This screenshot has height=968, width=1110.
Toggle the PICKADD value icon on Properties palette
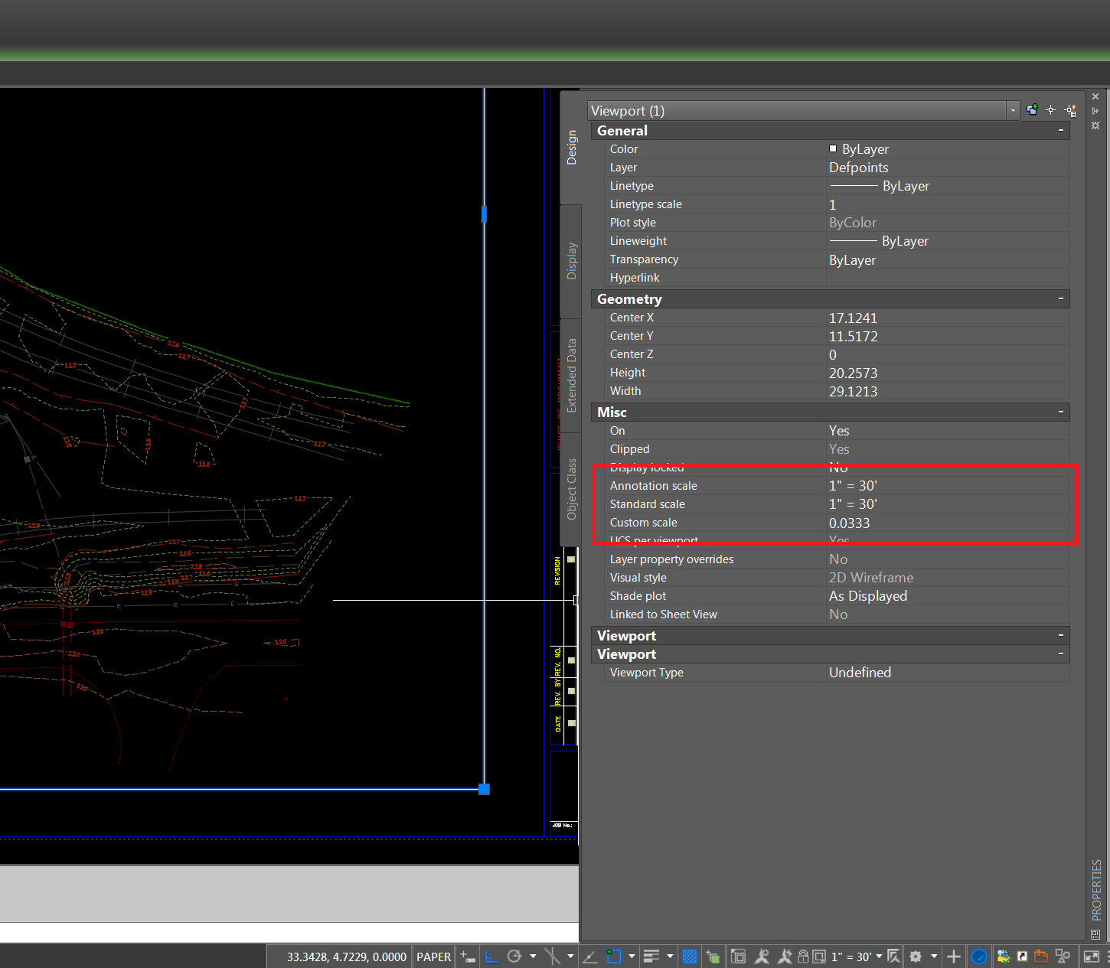pos(1032,109)
